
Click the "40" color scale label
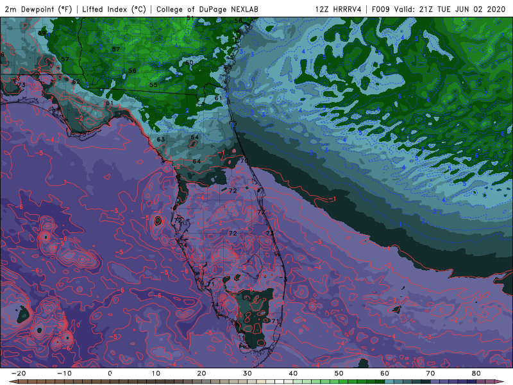293,373
